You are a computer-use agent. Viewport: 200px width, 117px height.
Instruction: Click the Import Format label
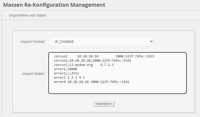[x=32, y=42]
